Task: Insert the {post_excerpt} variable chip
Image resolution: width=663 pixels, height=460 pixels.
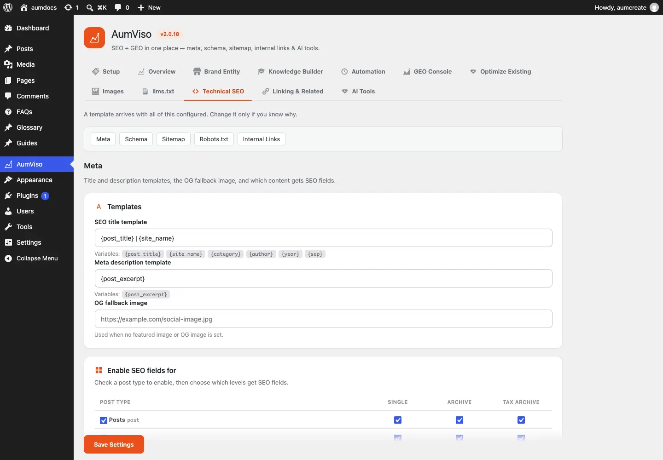Action: click(x=146, y=294)
